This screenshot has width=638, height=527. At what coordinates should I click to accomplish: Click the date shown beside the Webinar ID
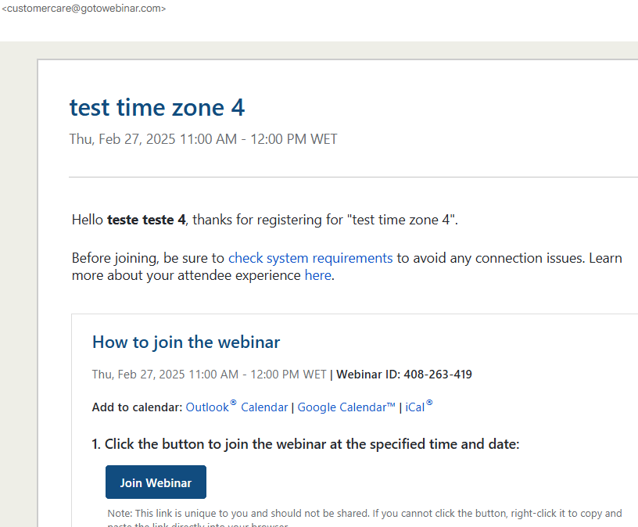(x=209, y=375)
